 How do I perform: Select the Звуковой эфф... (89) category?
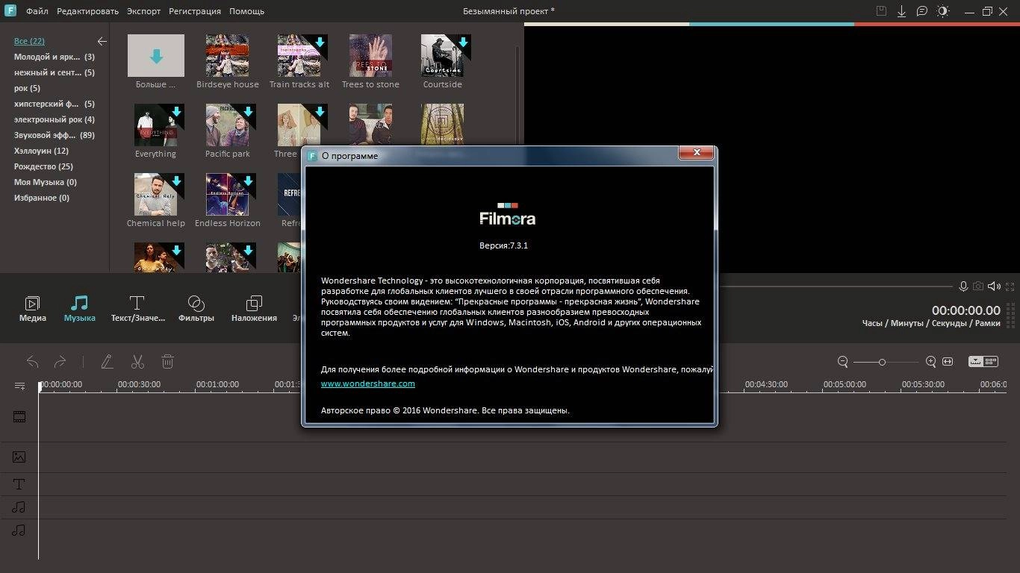coord(55,135)
